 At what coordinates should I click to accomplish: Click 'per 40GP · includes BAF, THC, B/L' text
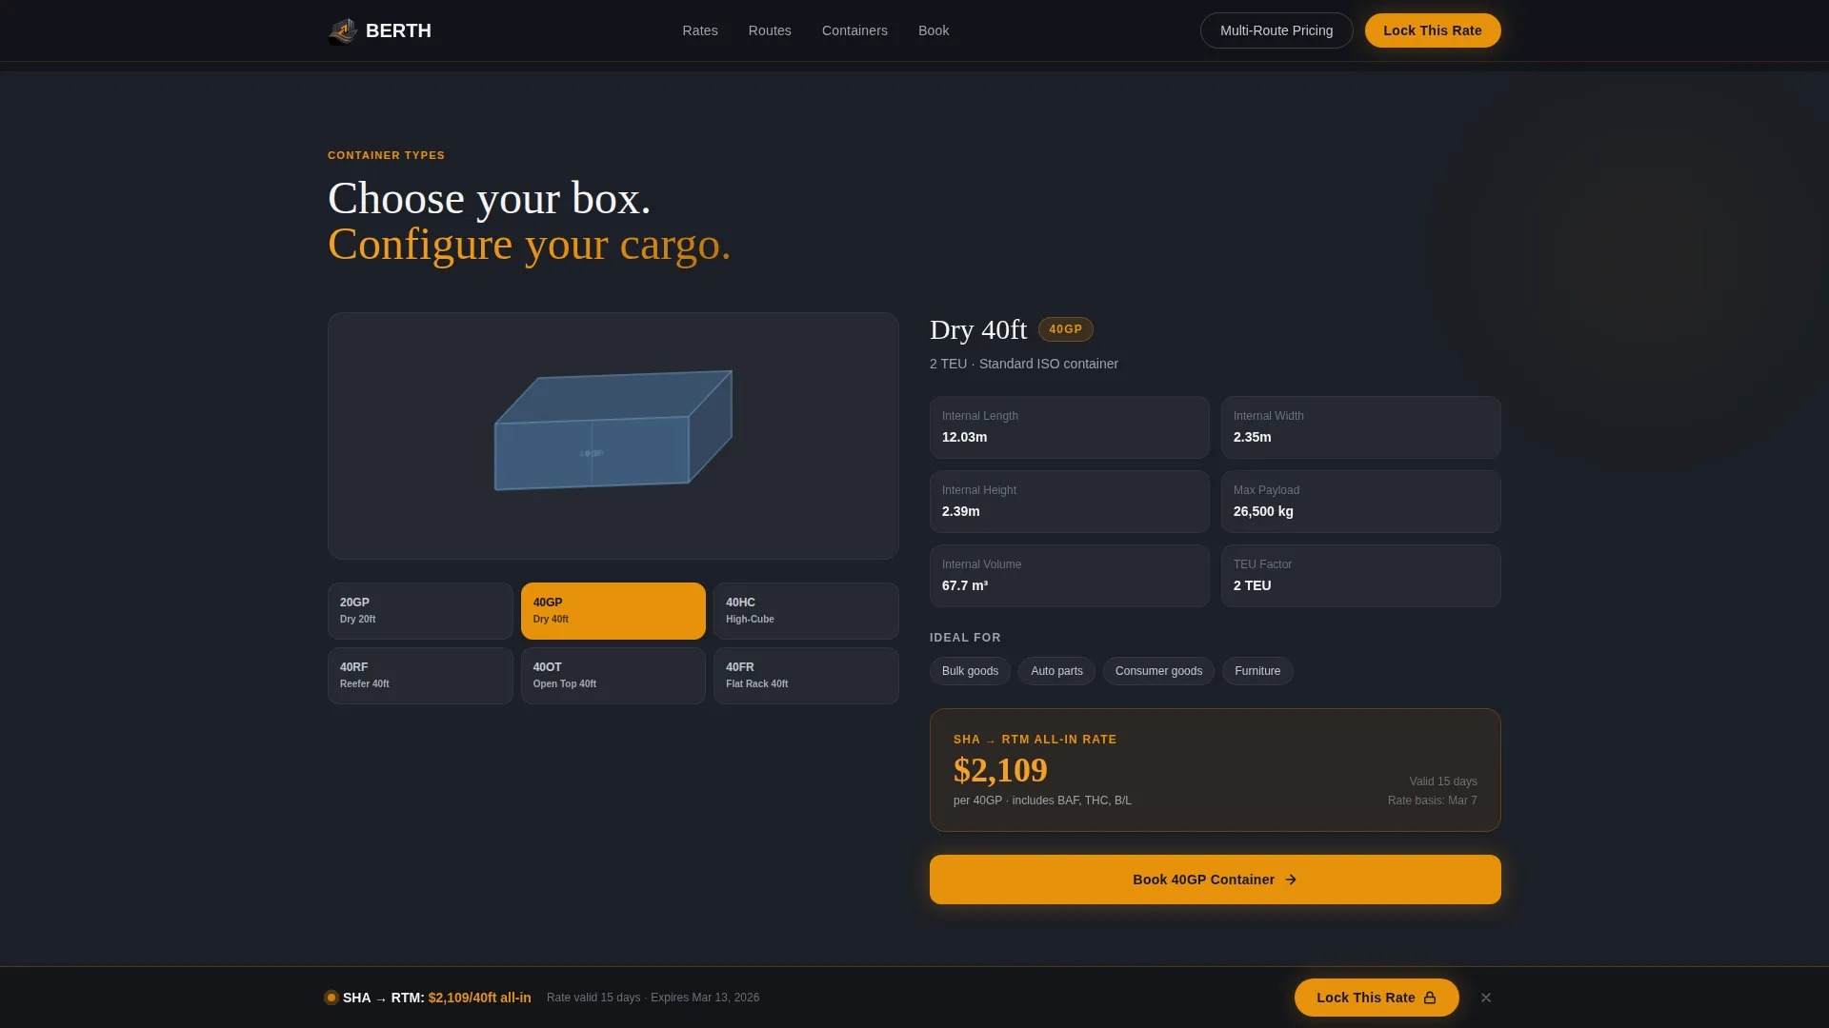coord(1042,801)
